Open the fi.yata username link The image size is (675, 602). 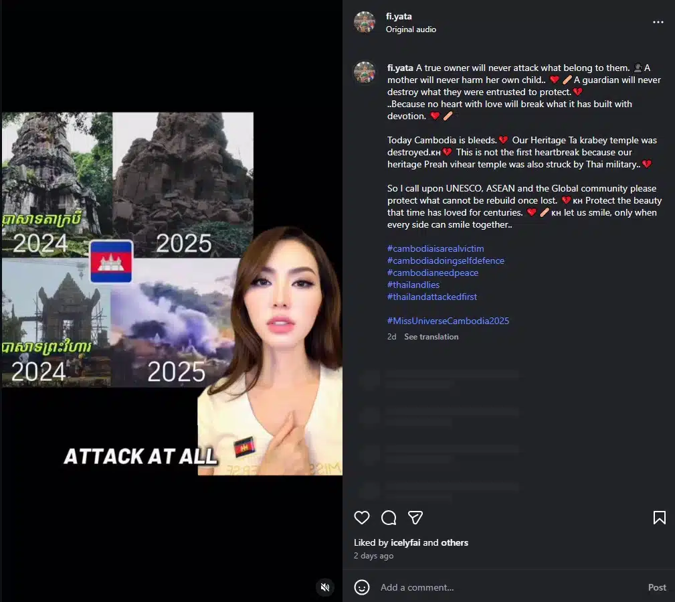(x=399, y=16)
